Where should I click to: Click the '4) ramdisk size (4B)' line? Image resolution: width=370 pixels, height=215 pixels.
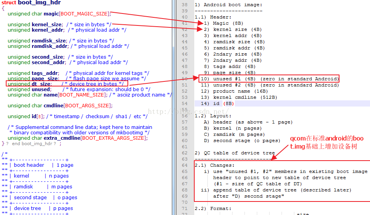234,42
